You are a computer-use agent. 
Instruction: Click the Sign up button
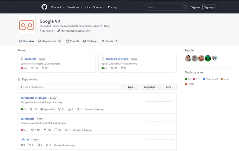[209, 7]
